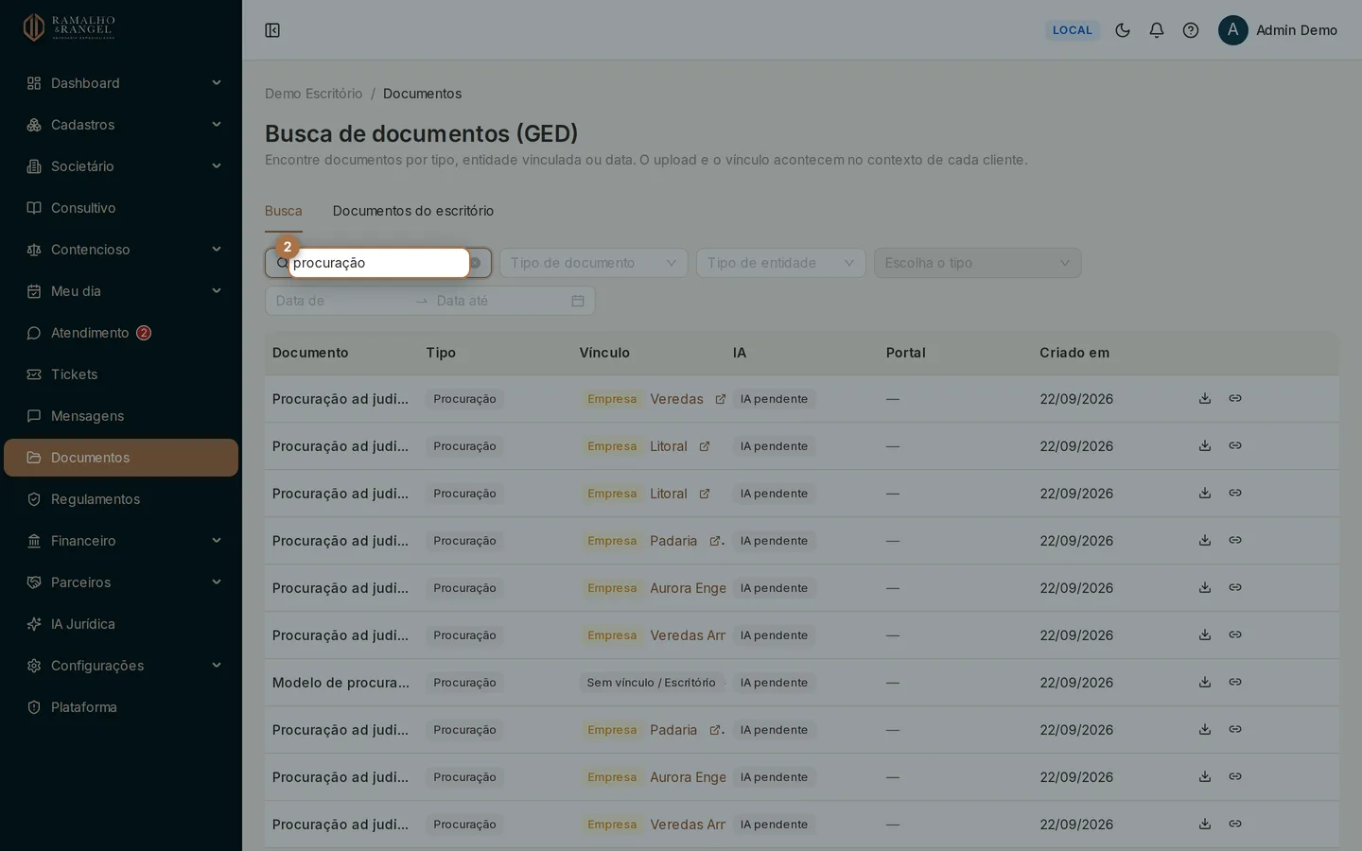The image size is (1362, 851).
Task: Open the Escolha o tipo dropdown
Action: (x=978, y=263)
